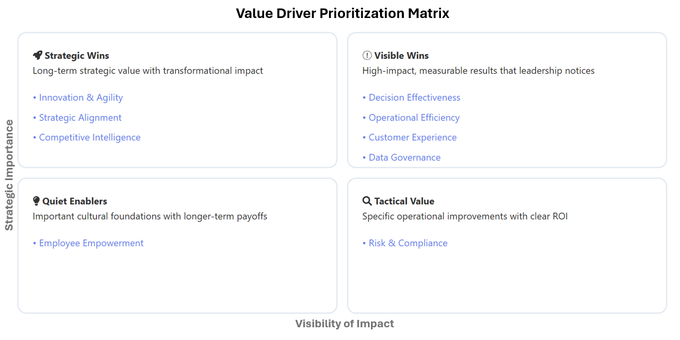Viewport: 680px width, 340px height.
Task: Select Operational Efficiency item
Action: [x=411, y=118]
